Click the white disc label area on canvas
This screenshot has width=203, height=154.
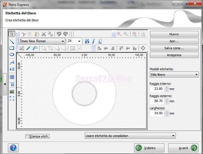coord(84,115)
